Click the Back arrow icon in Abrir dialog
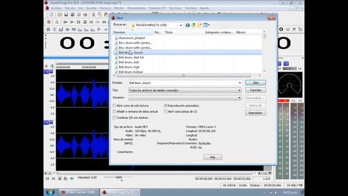348x196 pixels. coord(188,25)
